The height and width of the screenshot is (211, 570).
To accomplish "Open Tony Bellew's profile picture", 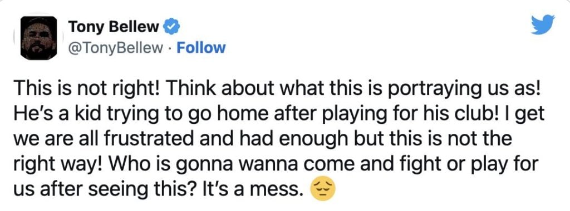I will 38,38.
